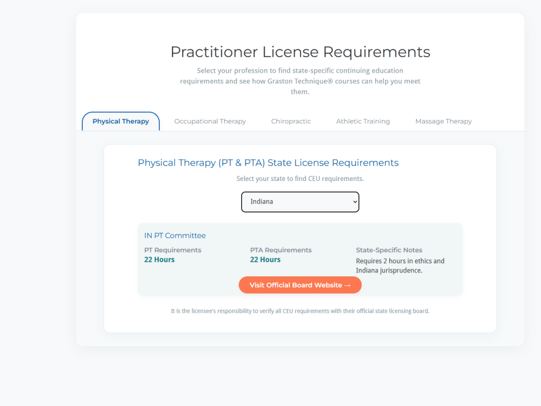Click the Physical Therapy State License Requirements heading

tap(268, 162)
